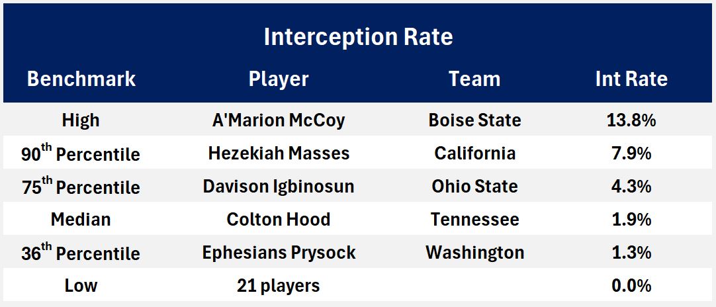The width and height of the screenshot is (716, 307).
Task: Select the California team cell
Action: tap(474, 153)
